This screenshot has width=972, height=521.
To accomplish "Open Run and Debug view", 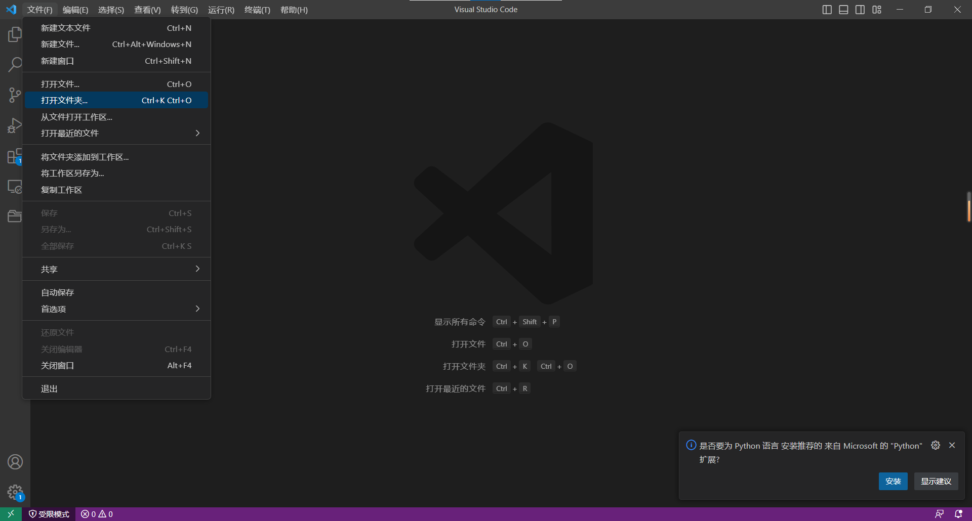I will (x=15, y=125).
